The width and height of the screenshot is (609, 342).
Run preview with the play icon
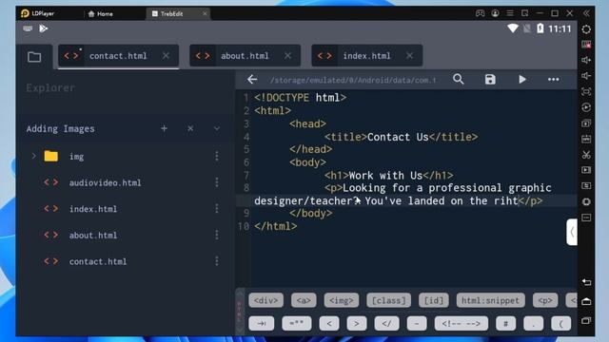tap(522, 80)
